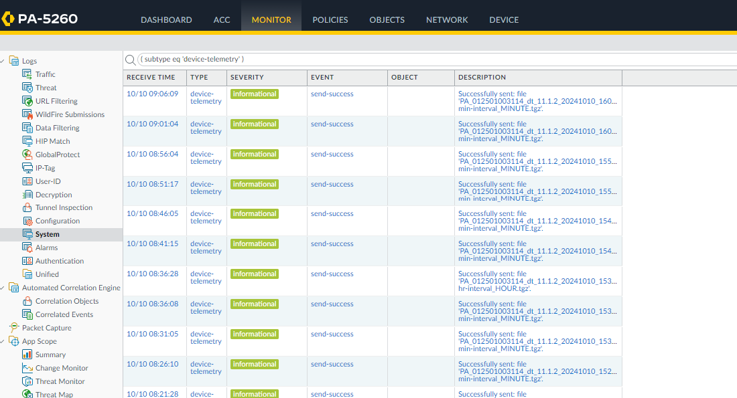Image resolution: width=737 pixels, height=398 pixels.
Task: Collapse Automated Correlation Engine section
Action: (4, 288)
